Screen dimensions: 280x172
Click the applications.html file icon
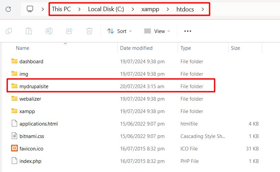point(14,124)
